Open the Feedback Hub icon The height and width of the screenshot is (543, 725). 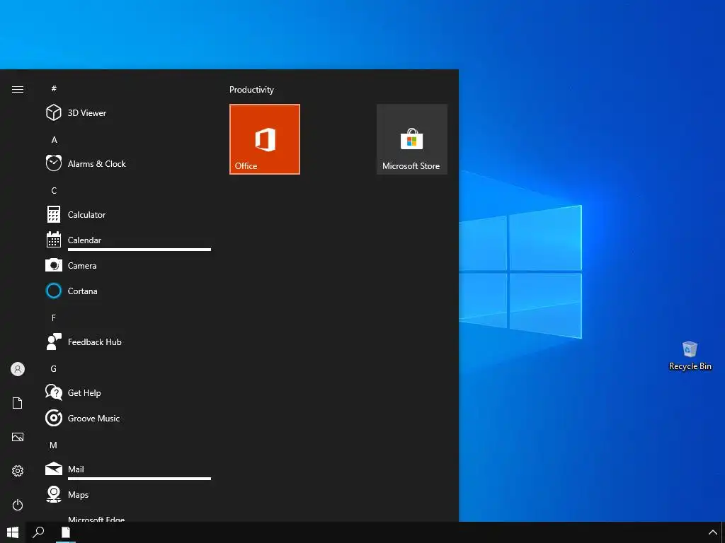(54, 341)
